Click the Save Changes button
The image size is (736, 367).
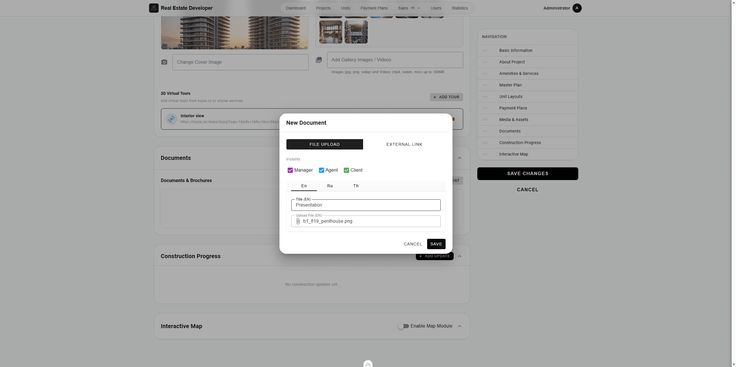point(527,174)
